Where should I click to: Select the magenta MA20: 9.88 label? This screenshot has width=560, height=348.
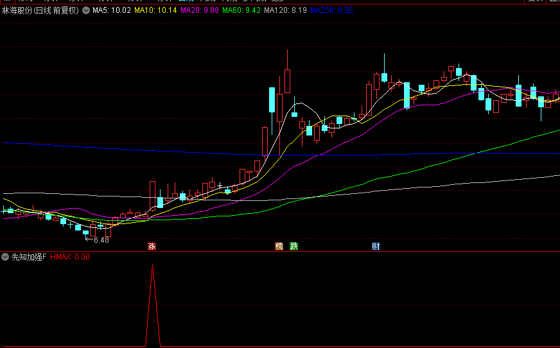pos(200,10)
